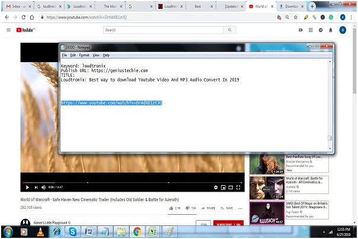Click the SHARE button

(x=208, y=208)
